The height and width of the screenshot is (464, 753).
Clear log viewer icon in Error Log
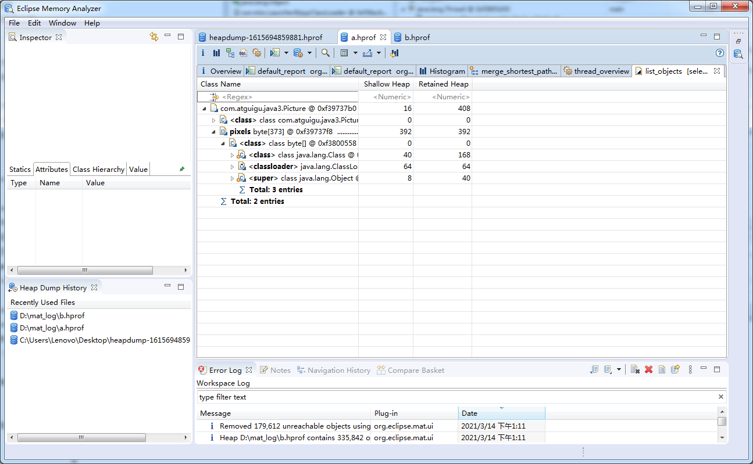pos(636,369)
